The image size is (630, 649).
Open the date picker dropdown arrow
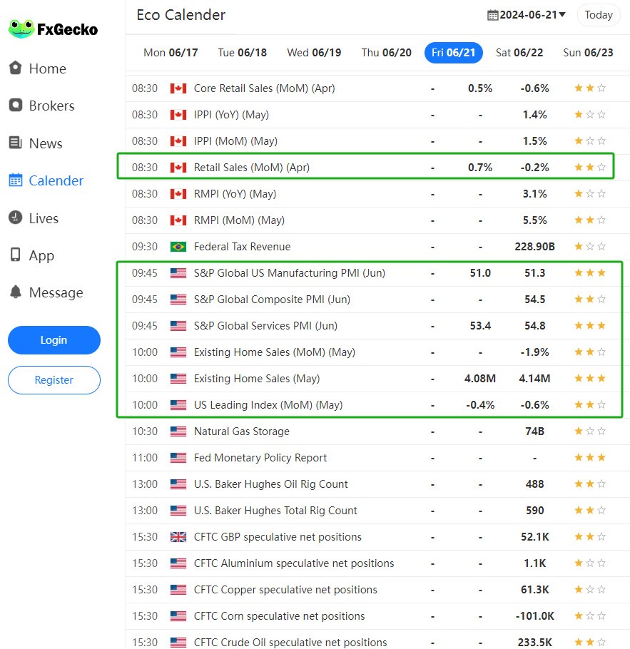coord(562,15)
